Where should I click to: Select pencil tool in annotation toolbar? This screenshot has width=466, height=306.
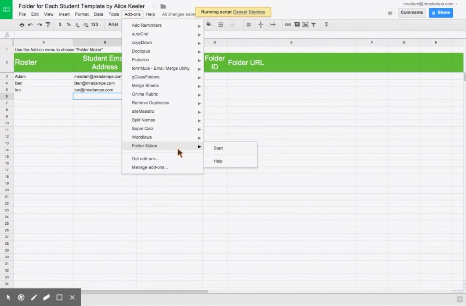tap(34, 297)
